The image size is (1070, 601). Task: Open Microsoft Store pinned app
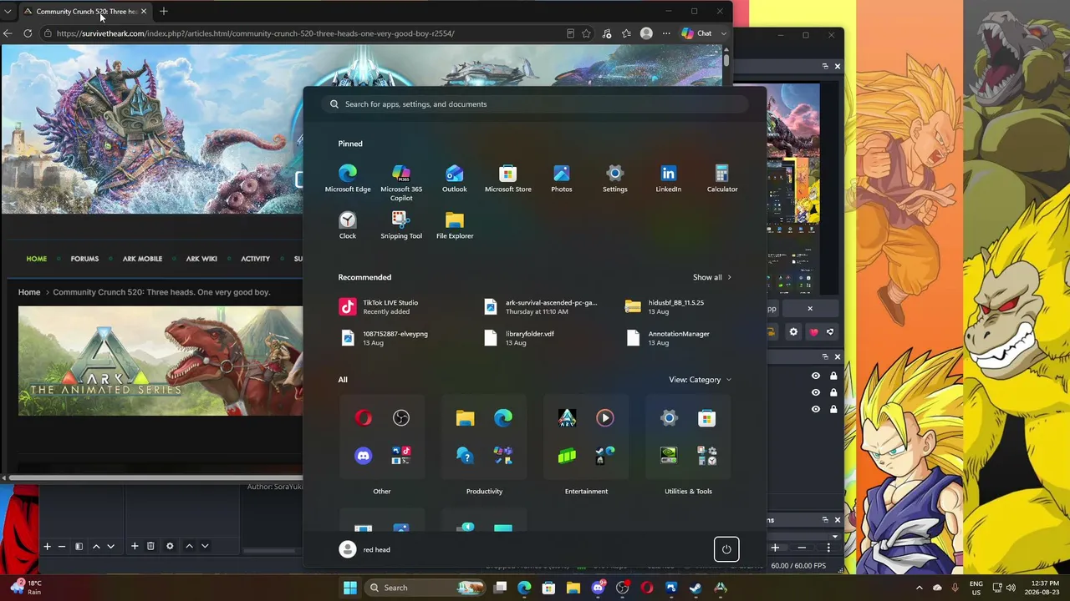click(x=508, y=178)
